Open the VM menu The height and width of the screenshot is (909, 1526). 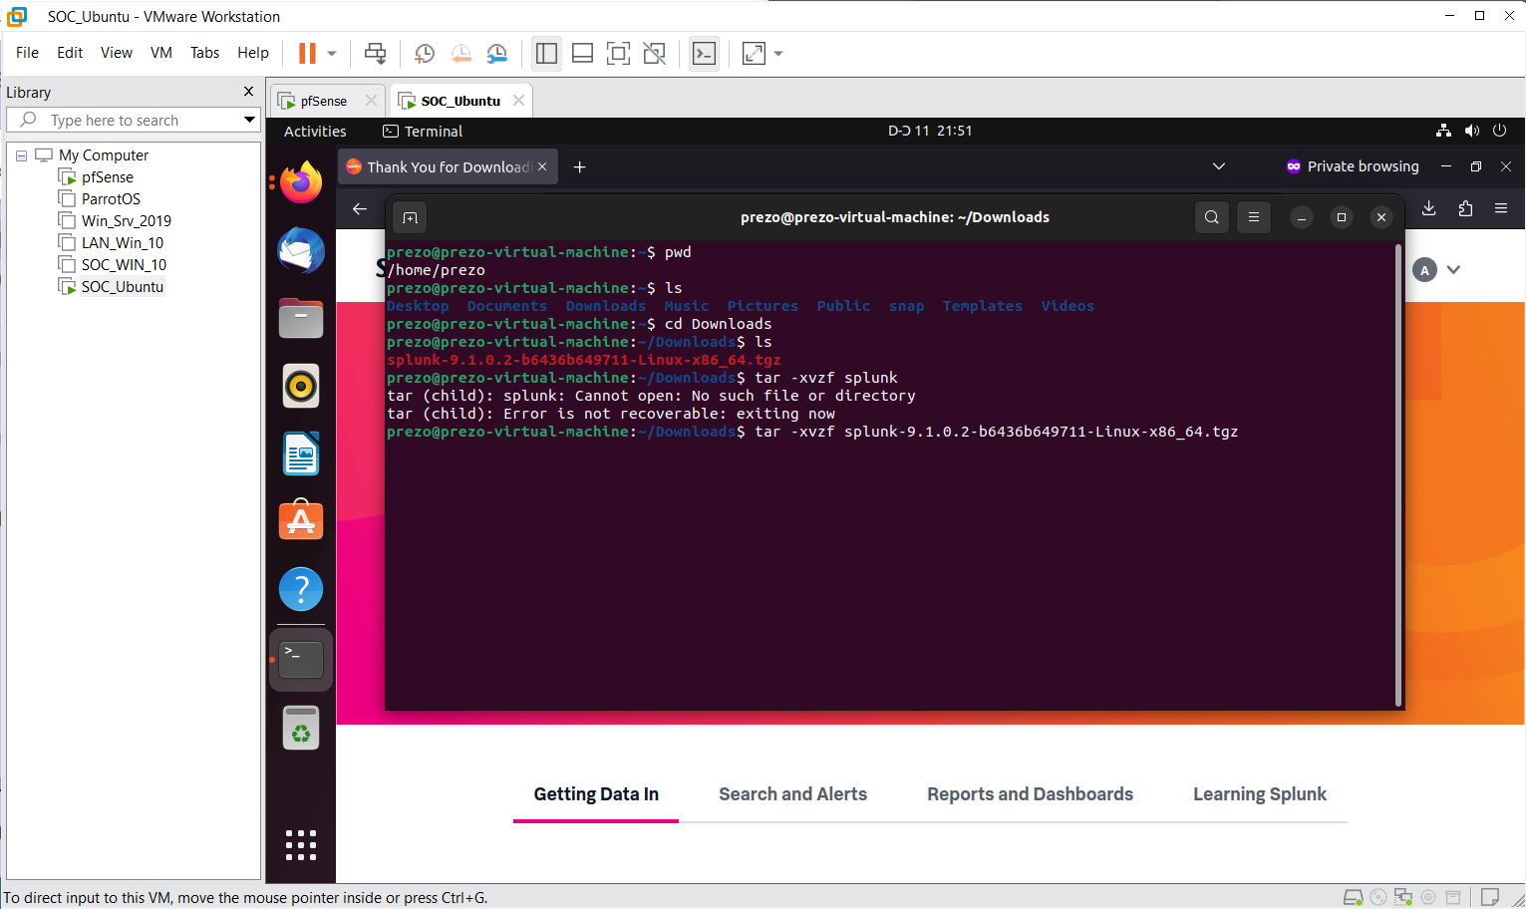(x=161, y=53)
